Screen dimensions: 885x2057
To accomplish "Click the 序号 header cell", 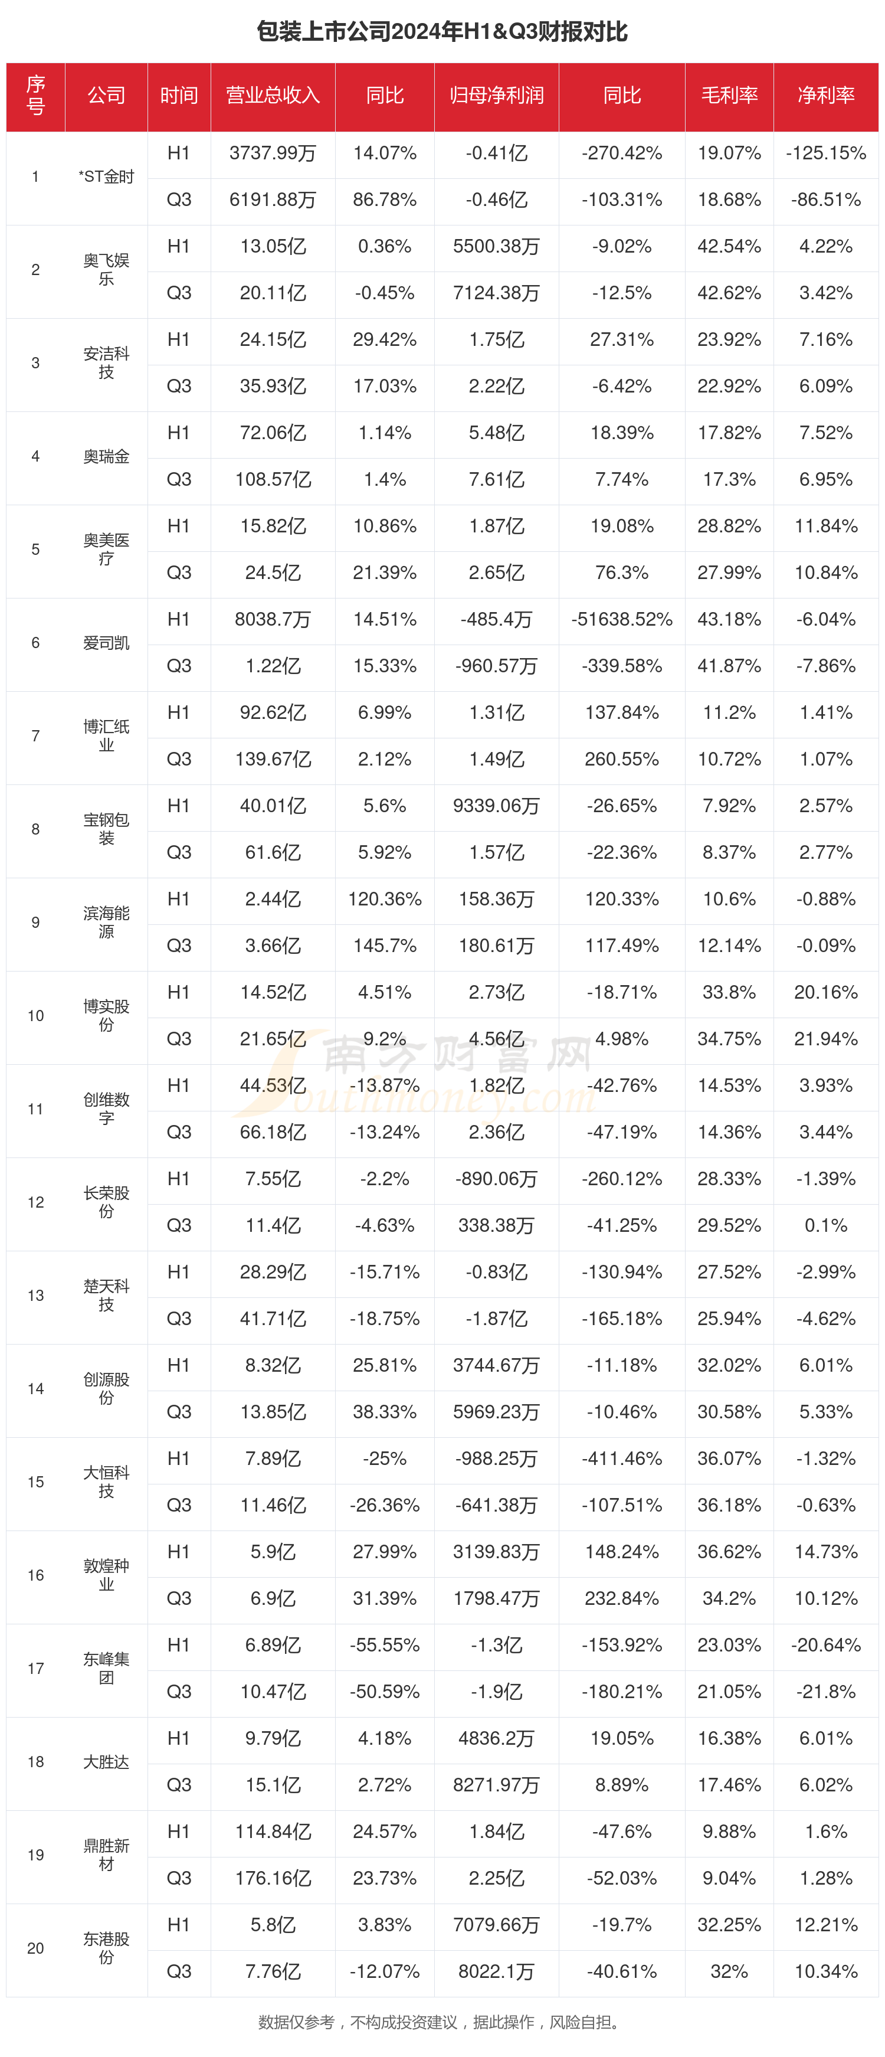I will click(36, 96).
